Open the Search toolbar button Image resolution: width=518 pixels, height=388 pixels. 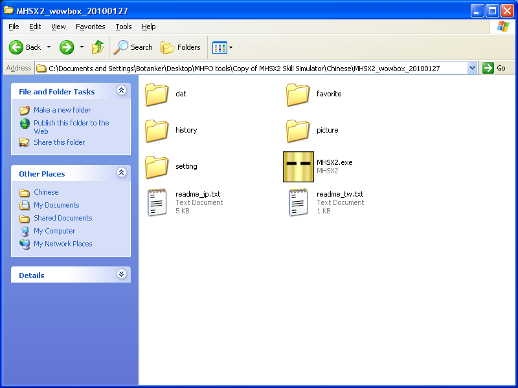coord(133,47)
